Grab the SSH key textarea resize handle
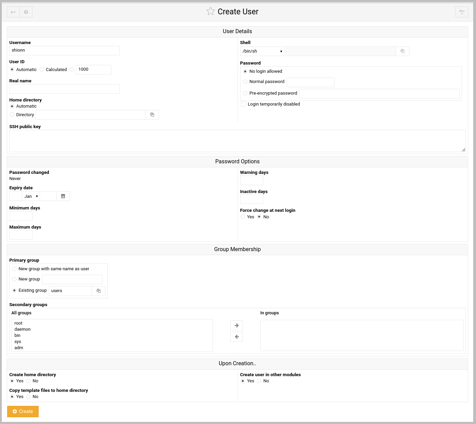Screen dimensions: 476x424 463,150
